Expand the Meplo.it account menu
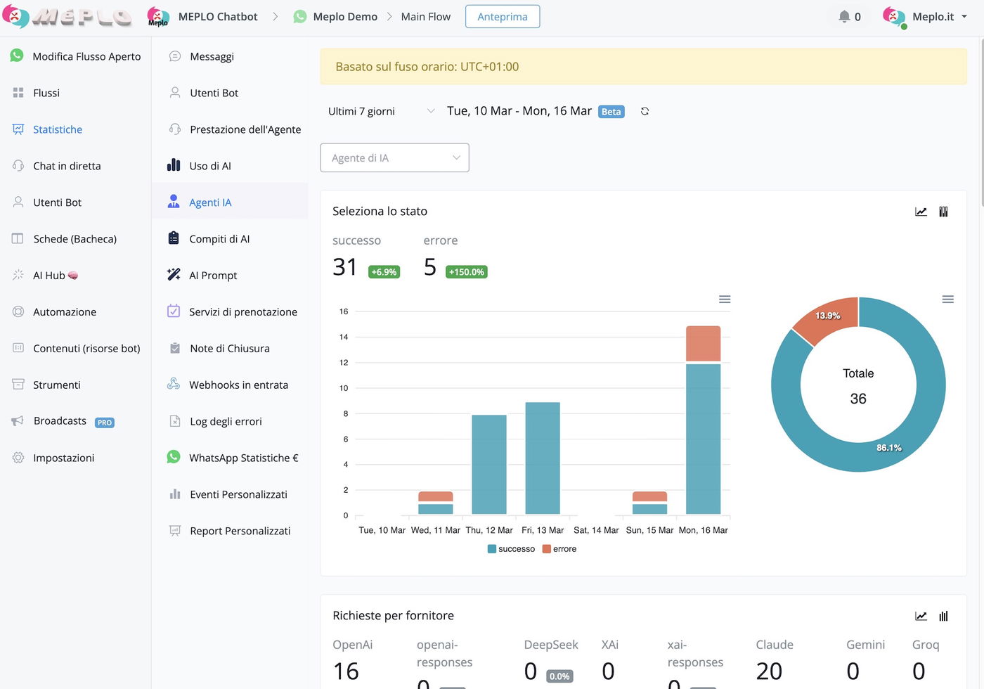This screenshot has width=984, height=689. [926, 17]
